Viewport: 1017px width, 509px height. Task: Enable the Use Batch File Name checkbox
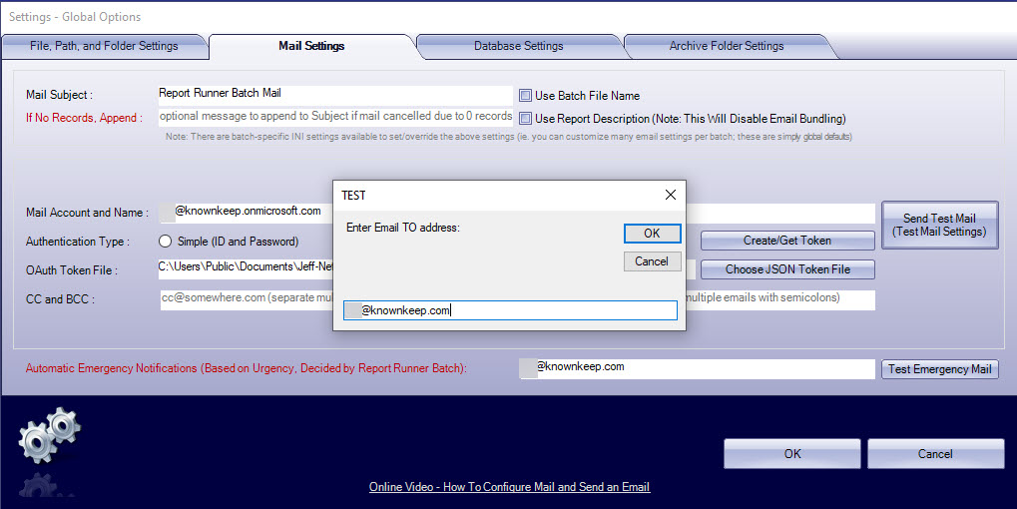tap(525, 96)
